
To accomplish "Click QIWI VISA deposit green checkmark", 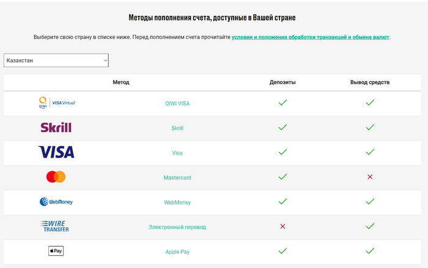I will tap(282, 103).
